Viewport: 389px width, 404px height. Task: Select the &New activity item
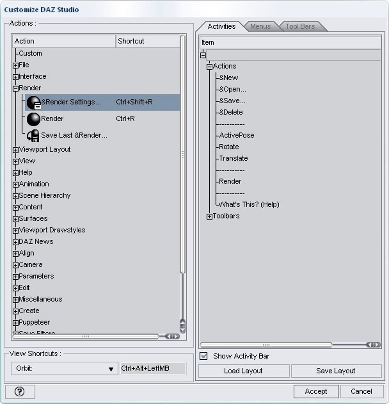point(228,78)
